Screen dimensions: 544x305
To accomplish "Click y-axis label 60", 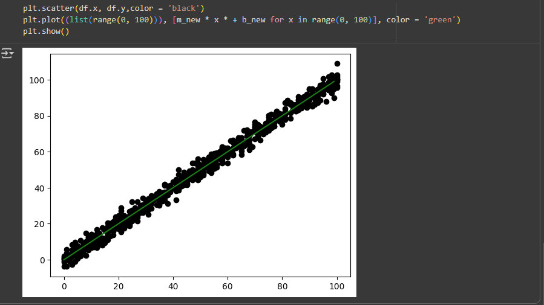I will click(41, 152).
